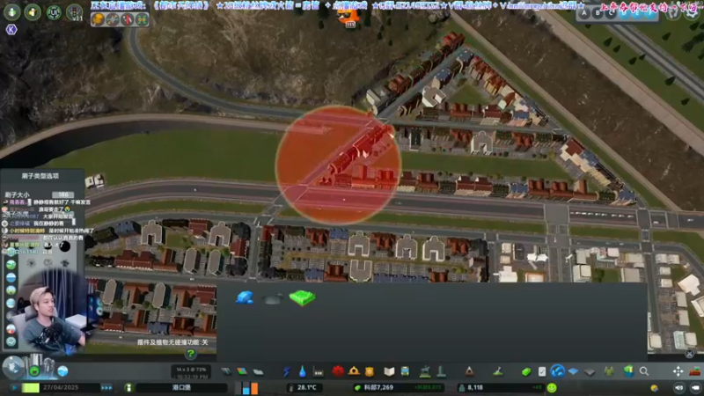
Task: Toggle the audio speaker icon bottom right
Action: pyautogui.click(x=678, y=387)
